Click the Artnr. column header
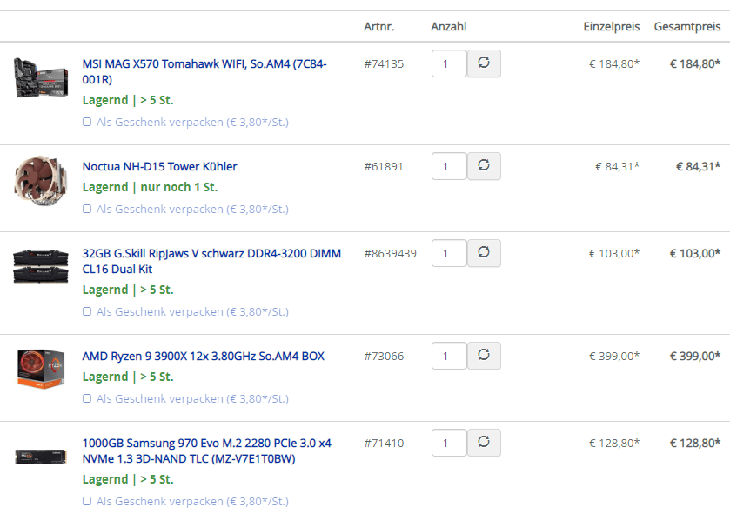The image size is (730, 514). 379,26
